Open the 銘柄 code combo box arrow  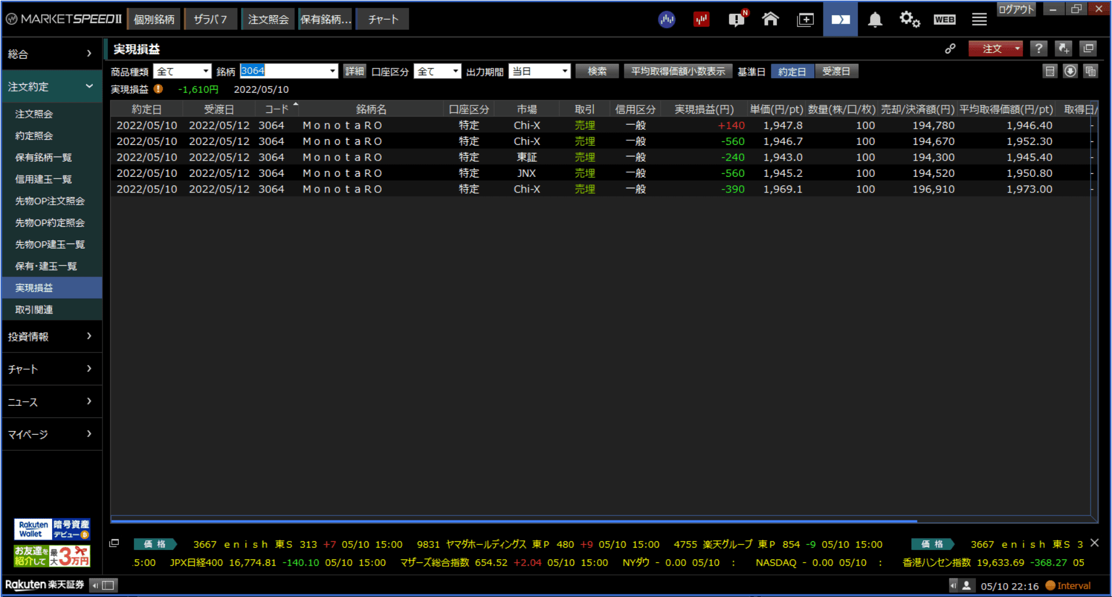pyautogui.click(x=332, y=71)
